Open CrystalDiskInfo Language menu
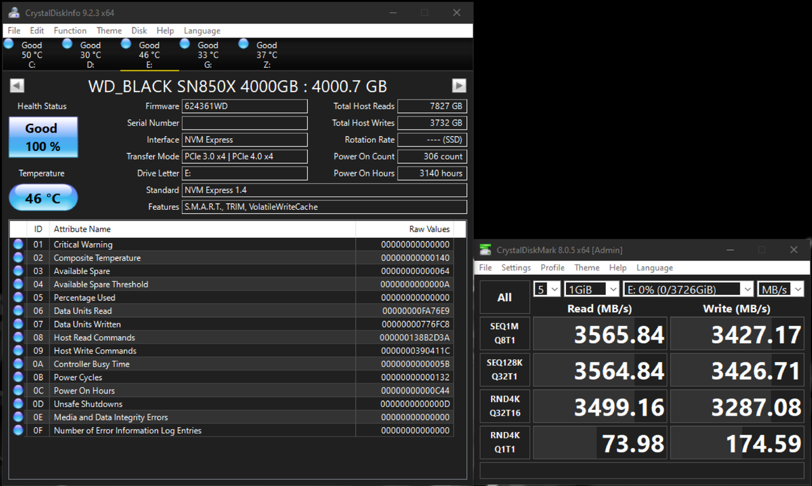This screenshot has height=486, width=812. 202,30
